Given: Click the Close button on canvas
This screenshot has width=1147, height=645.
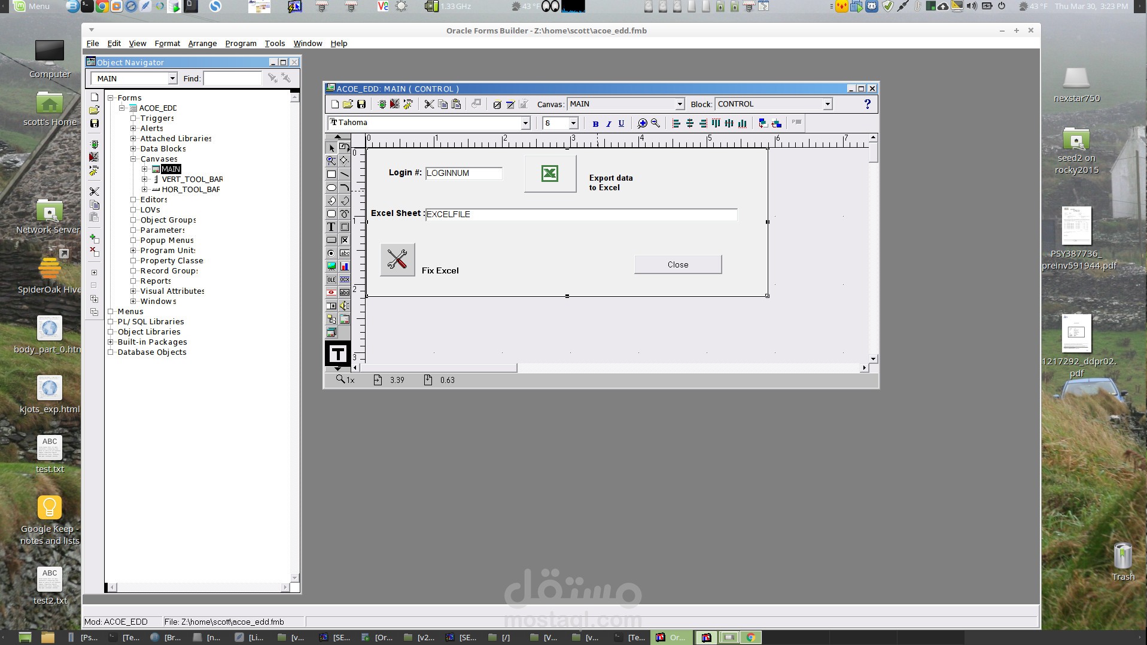Looking at the screenshot, I should (678, 264).
